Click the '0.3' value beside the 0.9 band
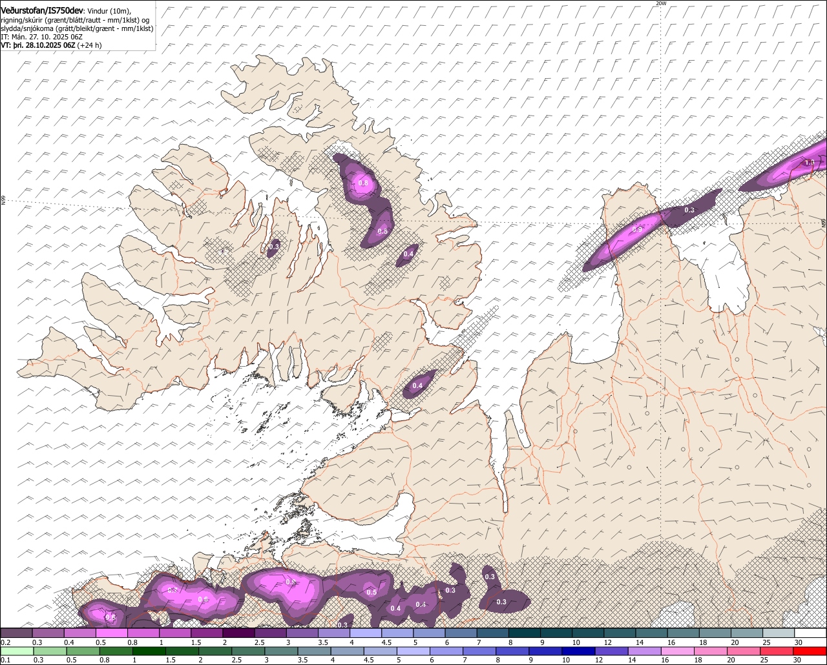The image size is (827, 665). tap(689, 210)
